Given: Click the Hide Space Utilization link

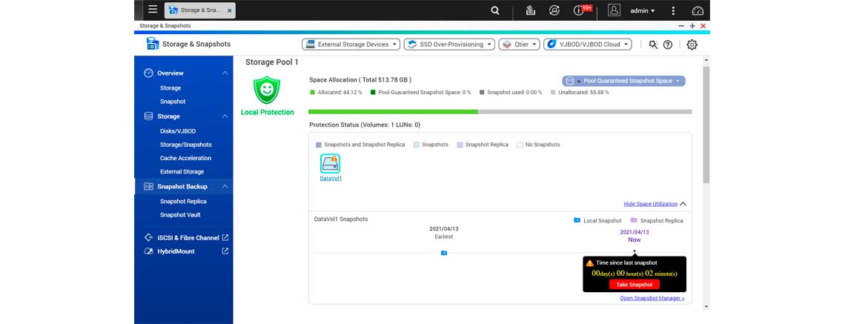Looking at the screenshot, I should (650, 204).
